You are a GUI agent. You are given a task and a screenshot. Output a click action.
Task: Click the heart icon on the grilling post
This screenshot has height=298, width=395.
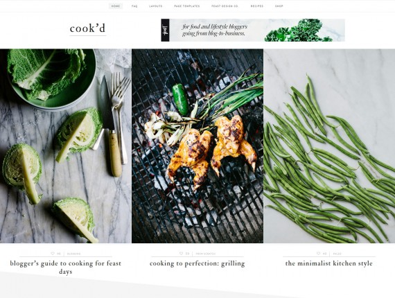181,254
